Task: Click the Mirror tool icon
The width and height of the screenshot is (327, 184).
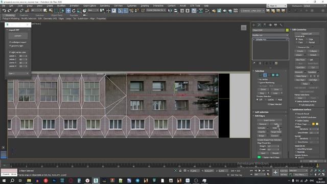Action: pos(170,10)
